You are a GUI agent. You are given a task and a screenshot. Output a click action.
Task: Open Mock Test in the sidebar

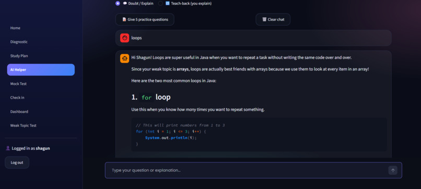(18, 84)
